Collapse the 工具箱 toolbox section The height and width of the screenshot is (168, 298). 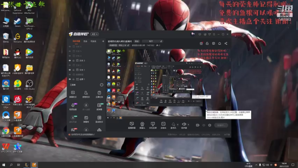click(101, 85)
